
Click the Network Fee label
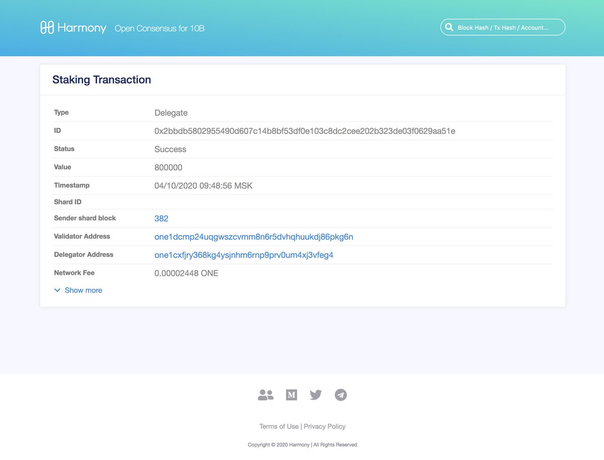(x=74, y=273)
